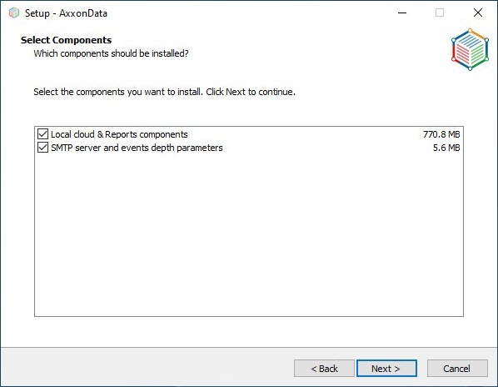
Task: Cancel the installation
Action: coord(457,369)
